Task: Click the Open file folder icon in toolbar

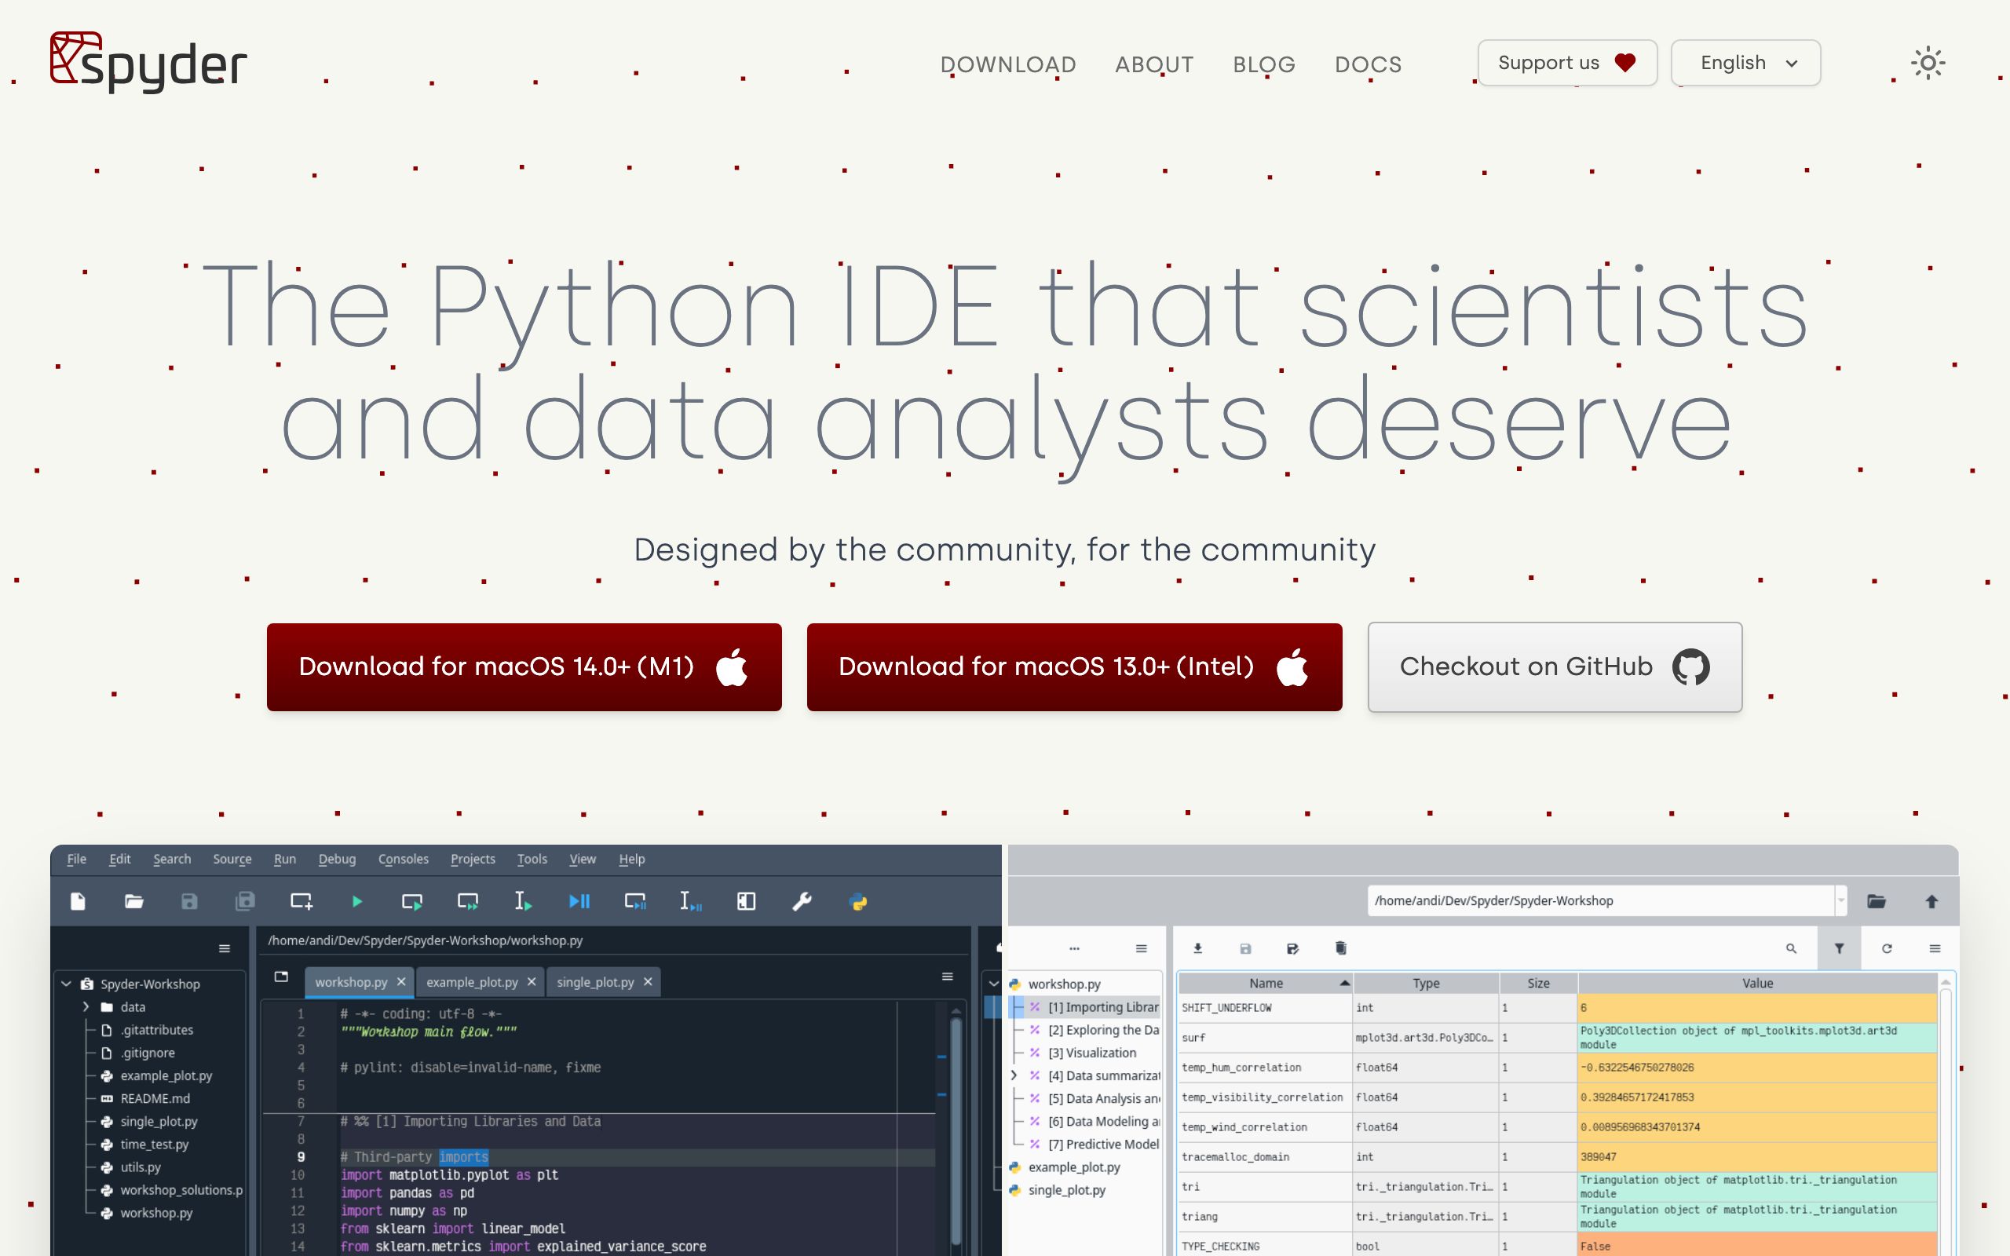Action: [x=133, y=901]
